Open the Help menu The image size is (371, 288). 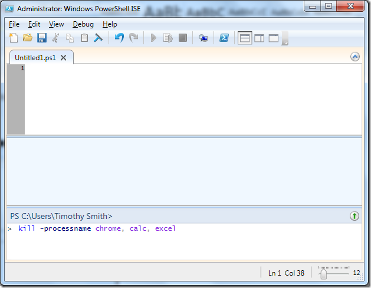(110, 24)
